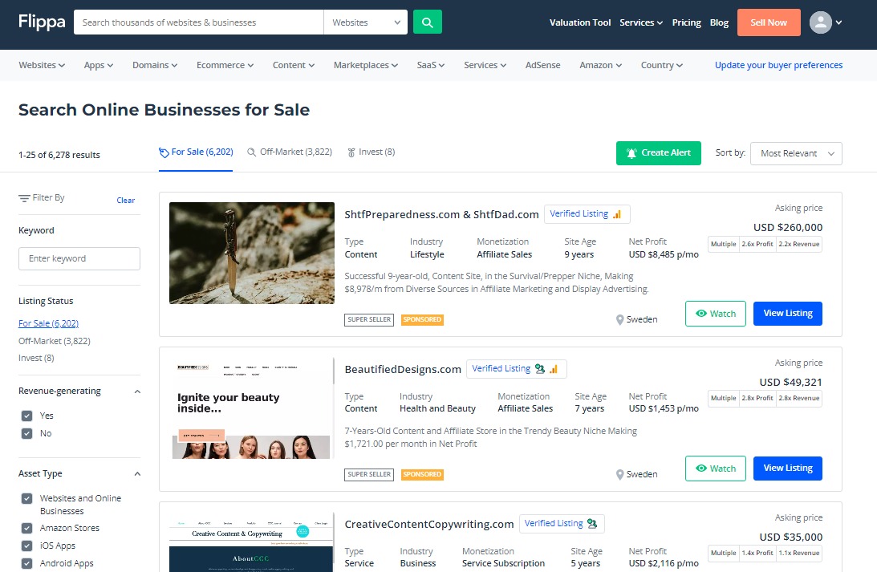Open ShtfPreparedness.com & ShtfDad.com title
Viewport: 877px width, 572px height.
441,215
